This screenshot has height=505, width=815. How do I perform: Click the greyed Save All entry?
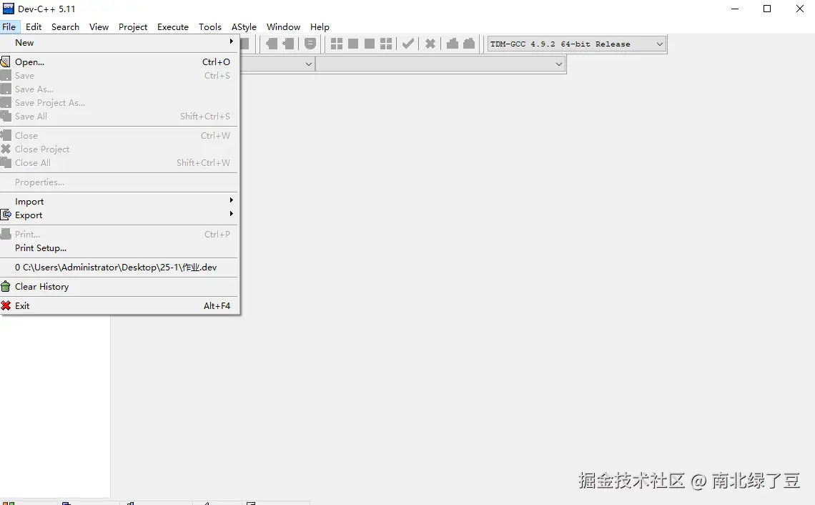click(x=119, y=117)
